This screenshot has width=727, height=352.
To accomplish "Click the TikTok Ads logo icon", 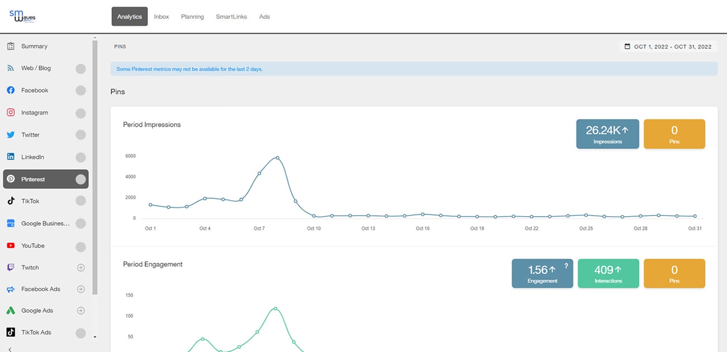I will tap(11, 332).
